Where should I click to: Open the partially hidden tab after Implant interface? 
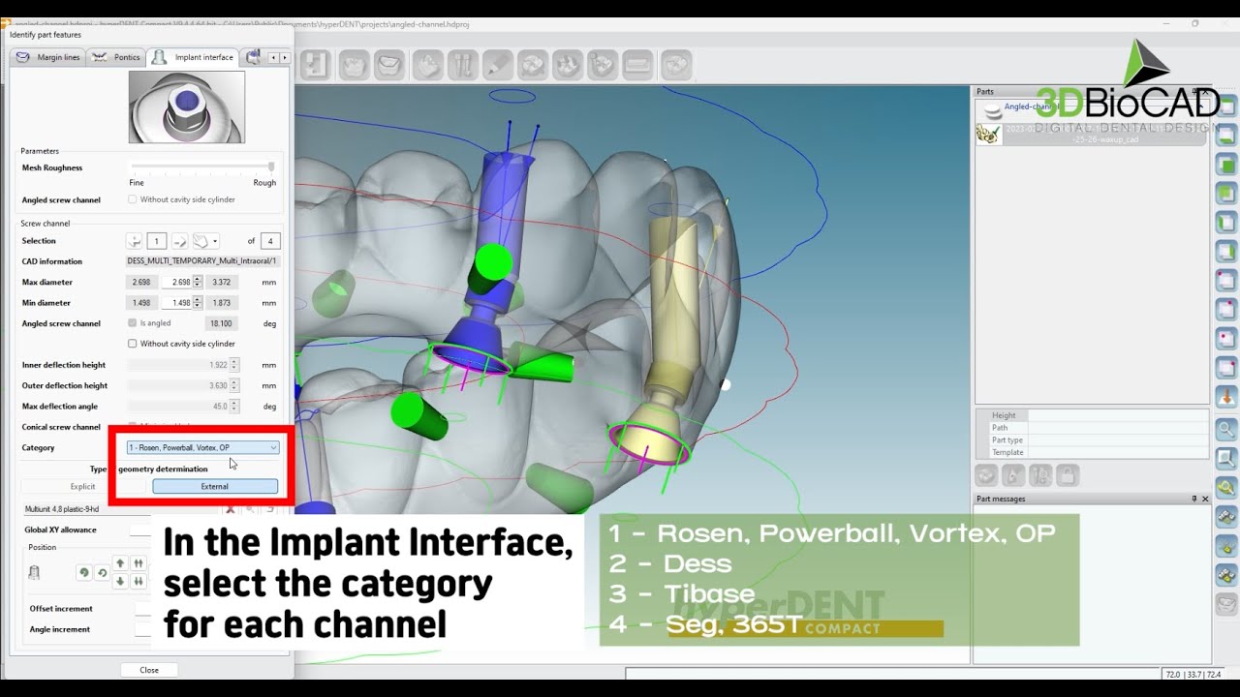click(253, 57)
